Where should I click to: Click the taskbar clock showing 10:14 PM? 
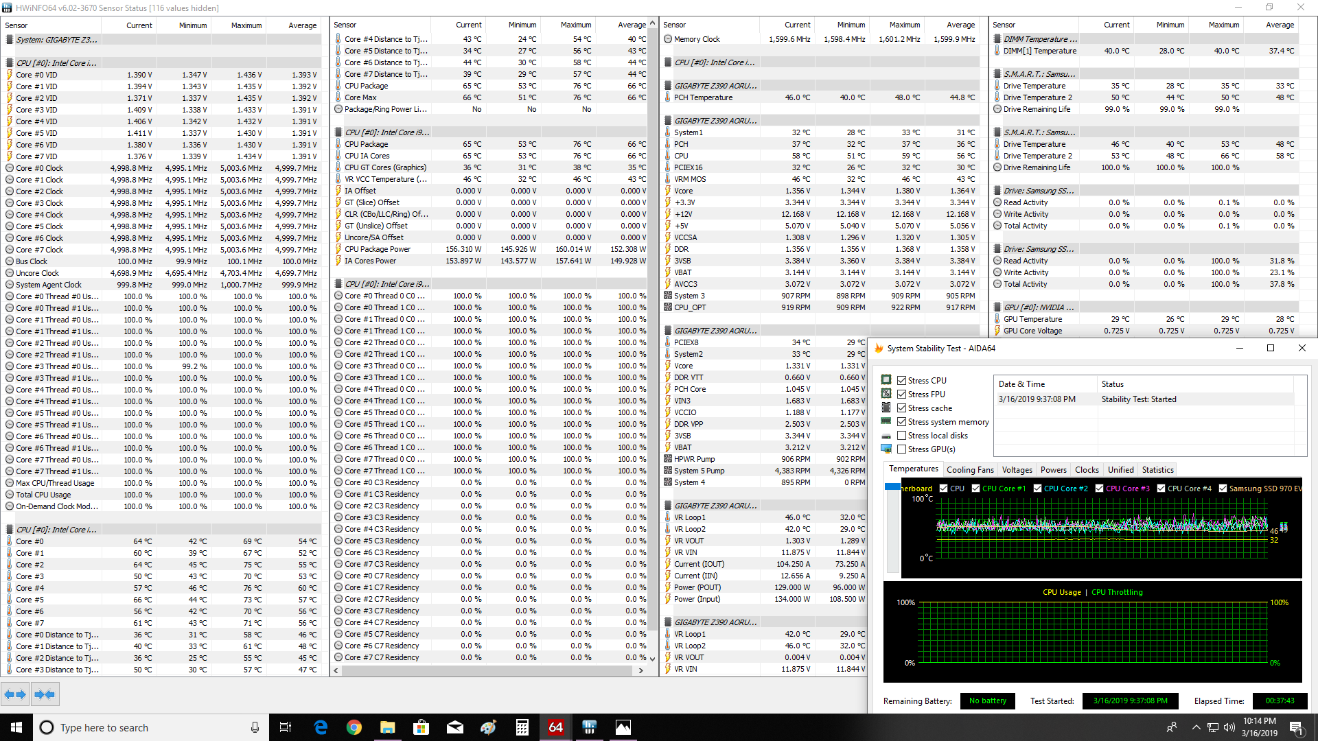(1259, 727)
